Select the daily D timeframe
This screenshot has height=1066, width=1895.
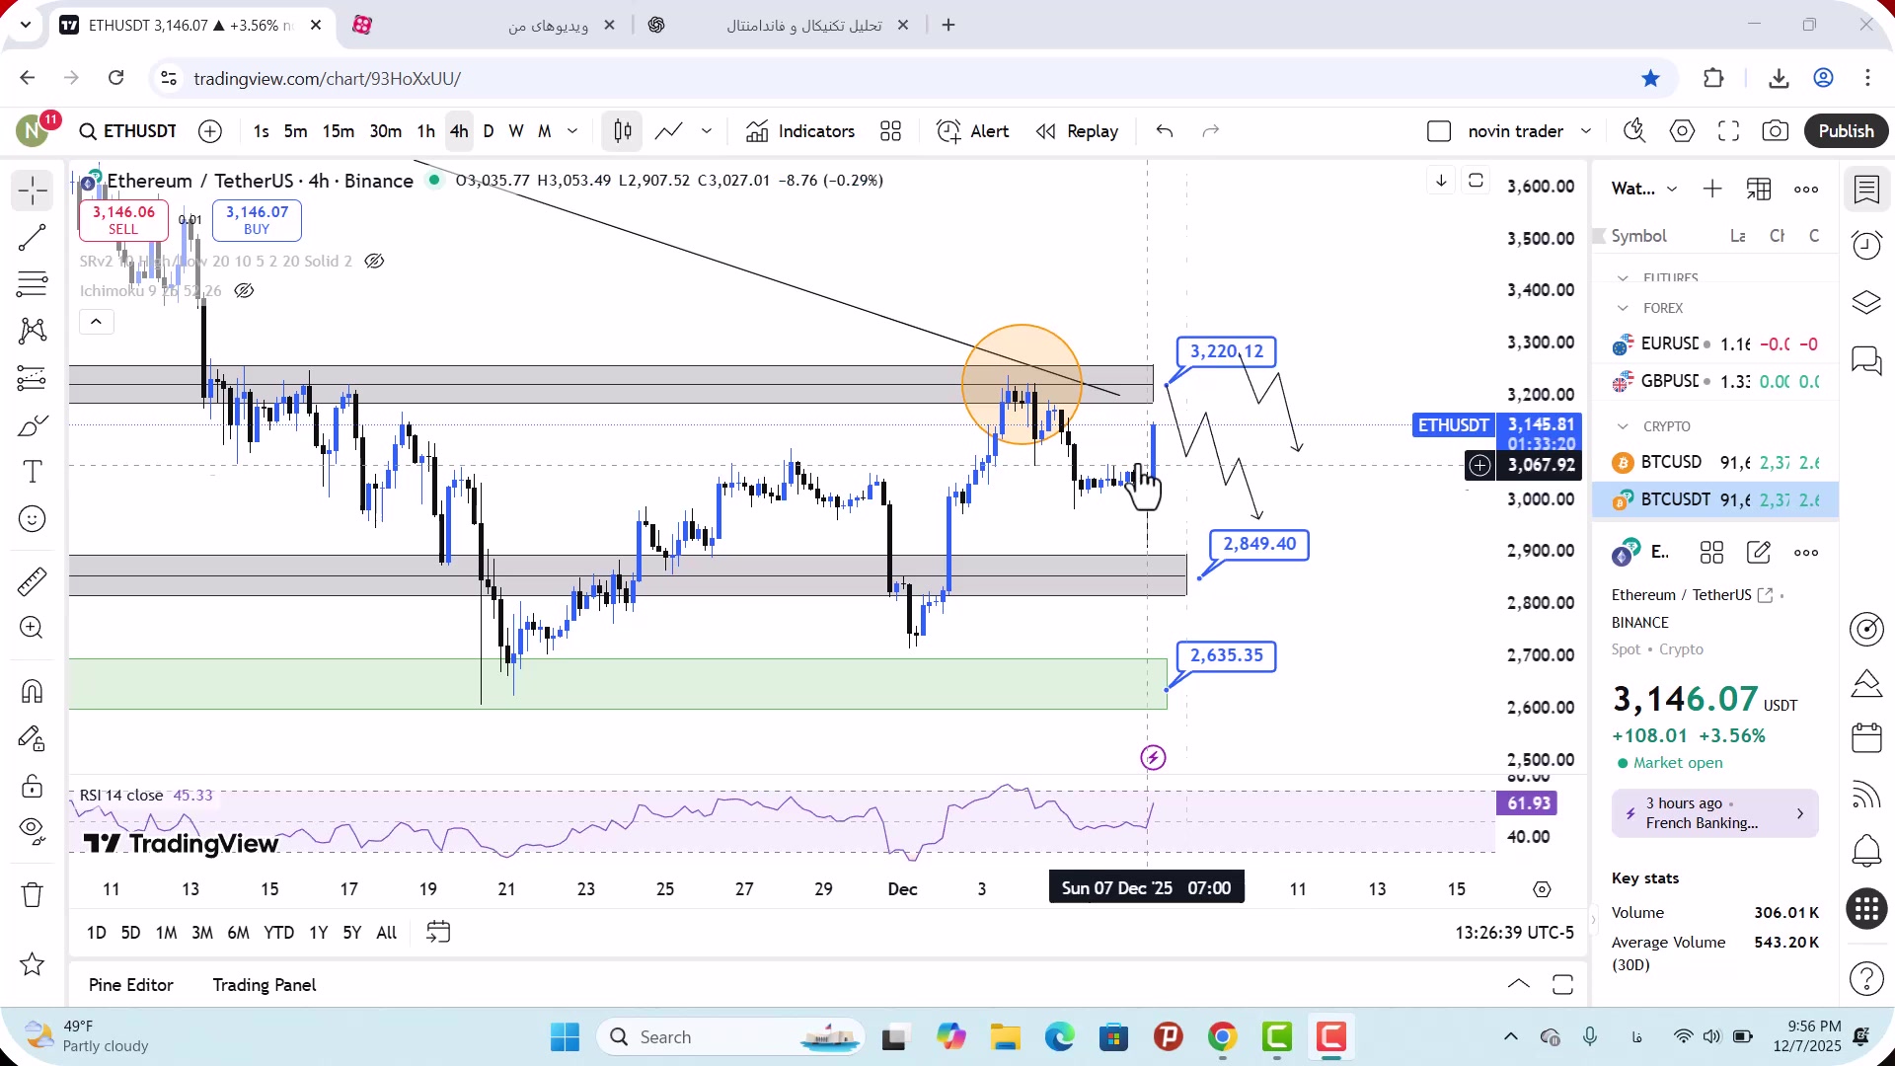pos(489,131)
